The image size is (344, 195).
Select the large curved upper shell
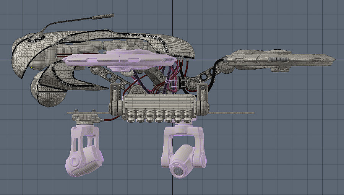[x=103, y=46]
